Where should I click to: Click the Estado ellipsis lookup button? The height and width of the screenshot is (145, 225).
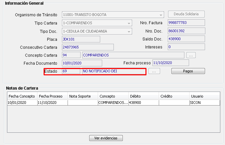[154, 71]
